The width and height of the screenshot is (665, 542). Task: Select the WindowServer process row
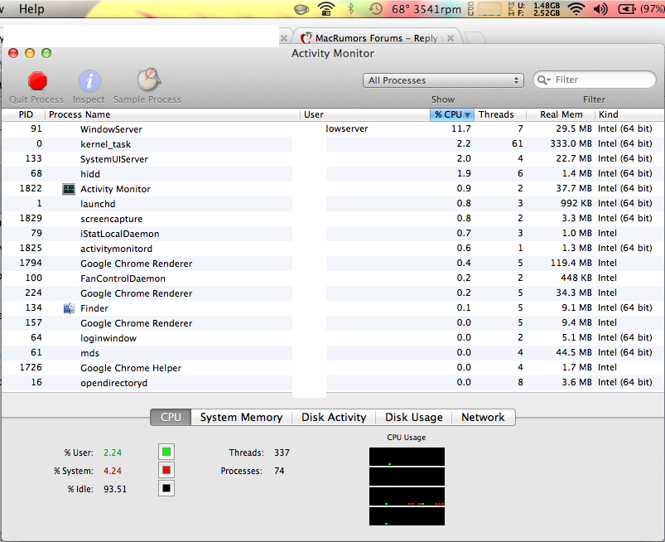coord(333,129)
